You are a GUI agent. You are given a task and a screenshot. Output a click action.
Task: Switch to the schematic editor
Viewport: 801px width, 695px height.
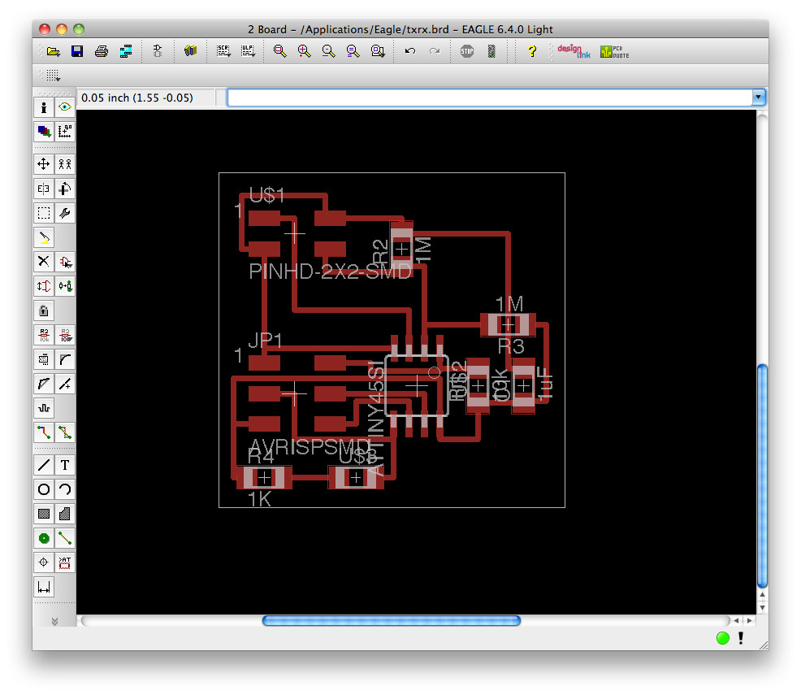158,51
